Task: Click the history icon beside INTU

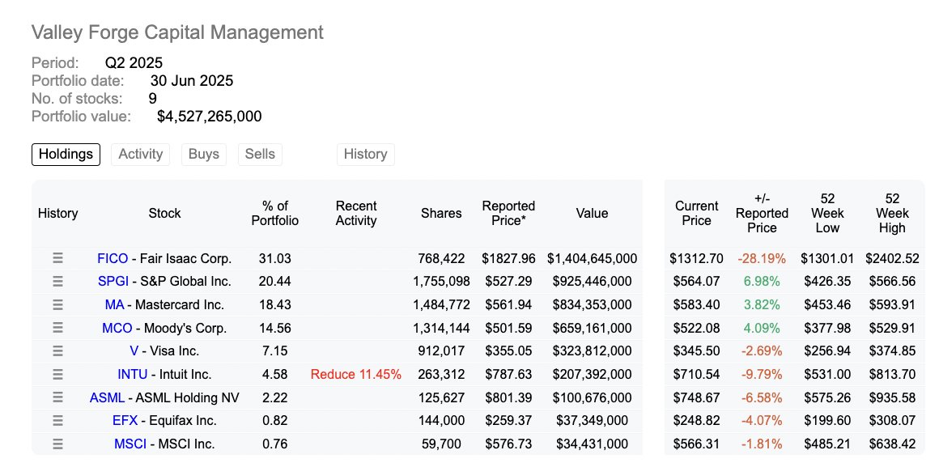Action: click(x=57, y=374)
